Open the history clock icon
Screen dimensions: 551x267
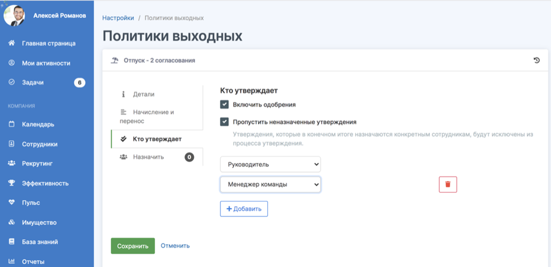537,60
